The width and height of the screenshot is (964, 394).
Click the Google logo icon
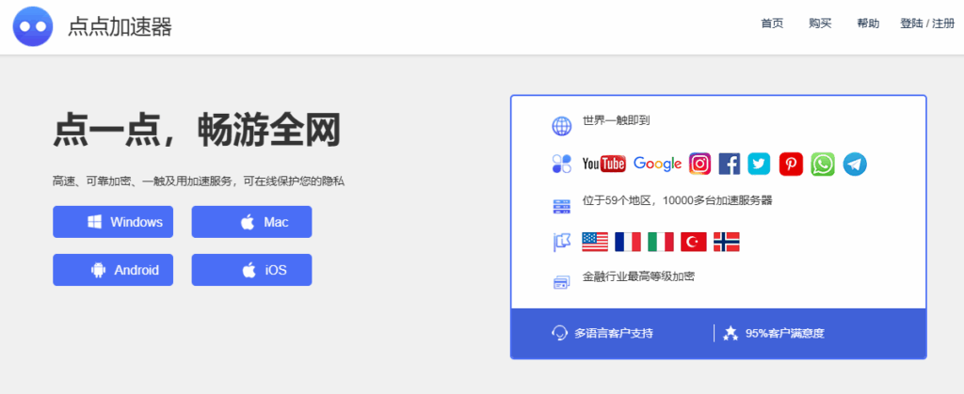click(657, 165)
